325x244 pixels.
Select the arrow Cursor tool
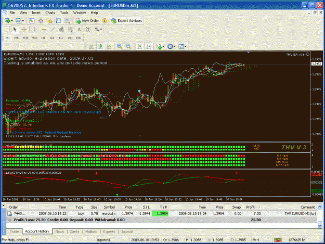tap(15, 30)
